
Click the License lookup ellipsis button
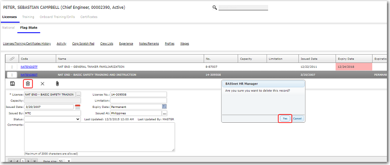[x=78, y=95]
